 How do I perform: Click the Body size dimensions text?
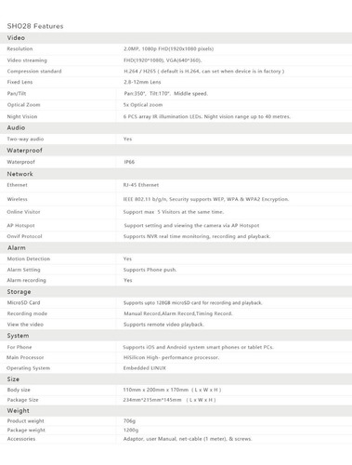(x=172, y=390)
